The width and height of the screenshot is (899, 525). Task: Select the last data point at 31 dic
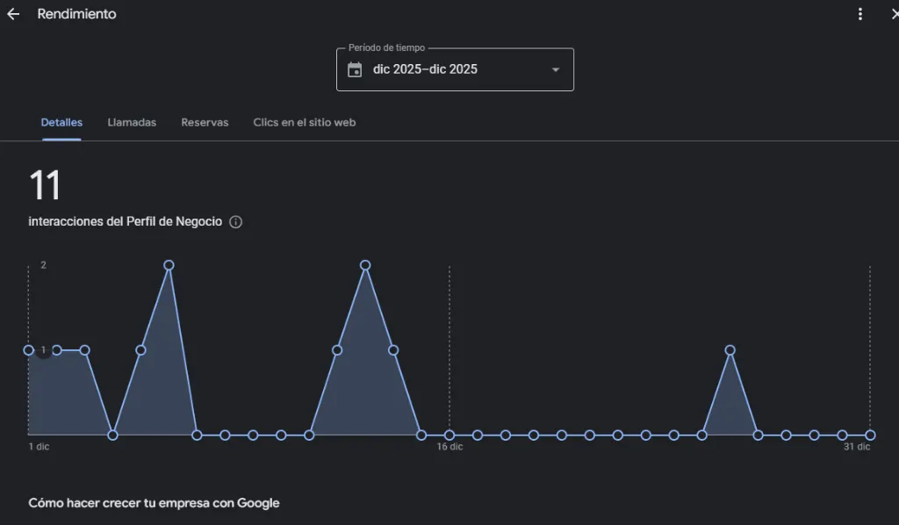[870, 435]
